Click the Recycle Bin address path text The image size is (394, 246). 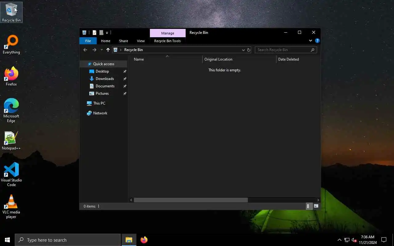133,50
